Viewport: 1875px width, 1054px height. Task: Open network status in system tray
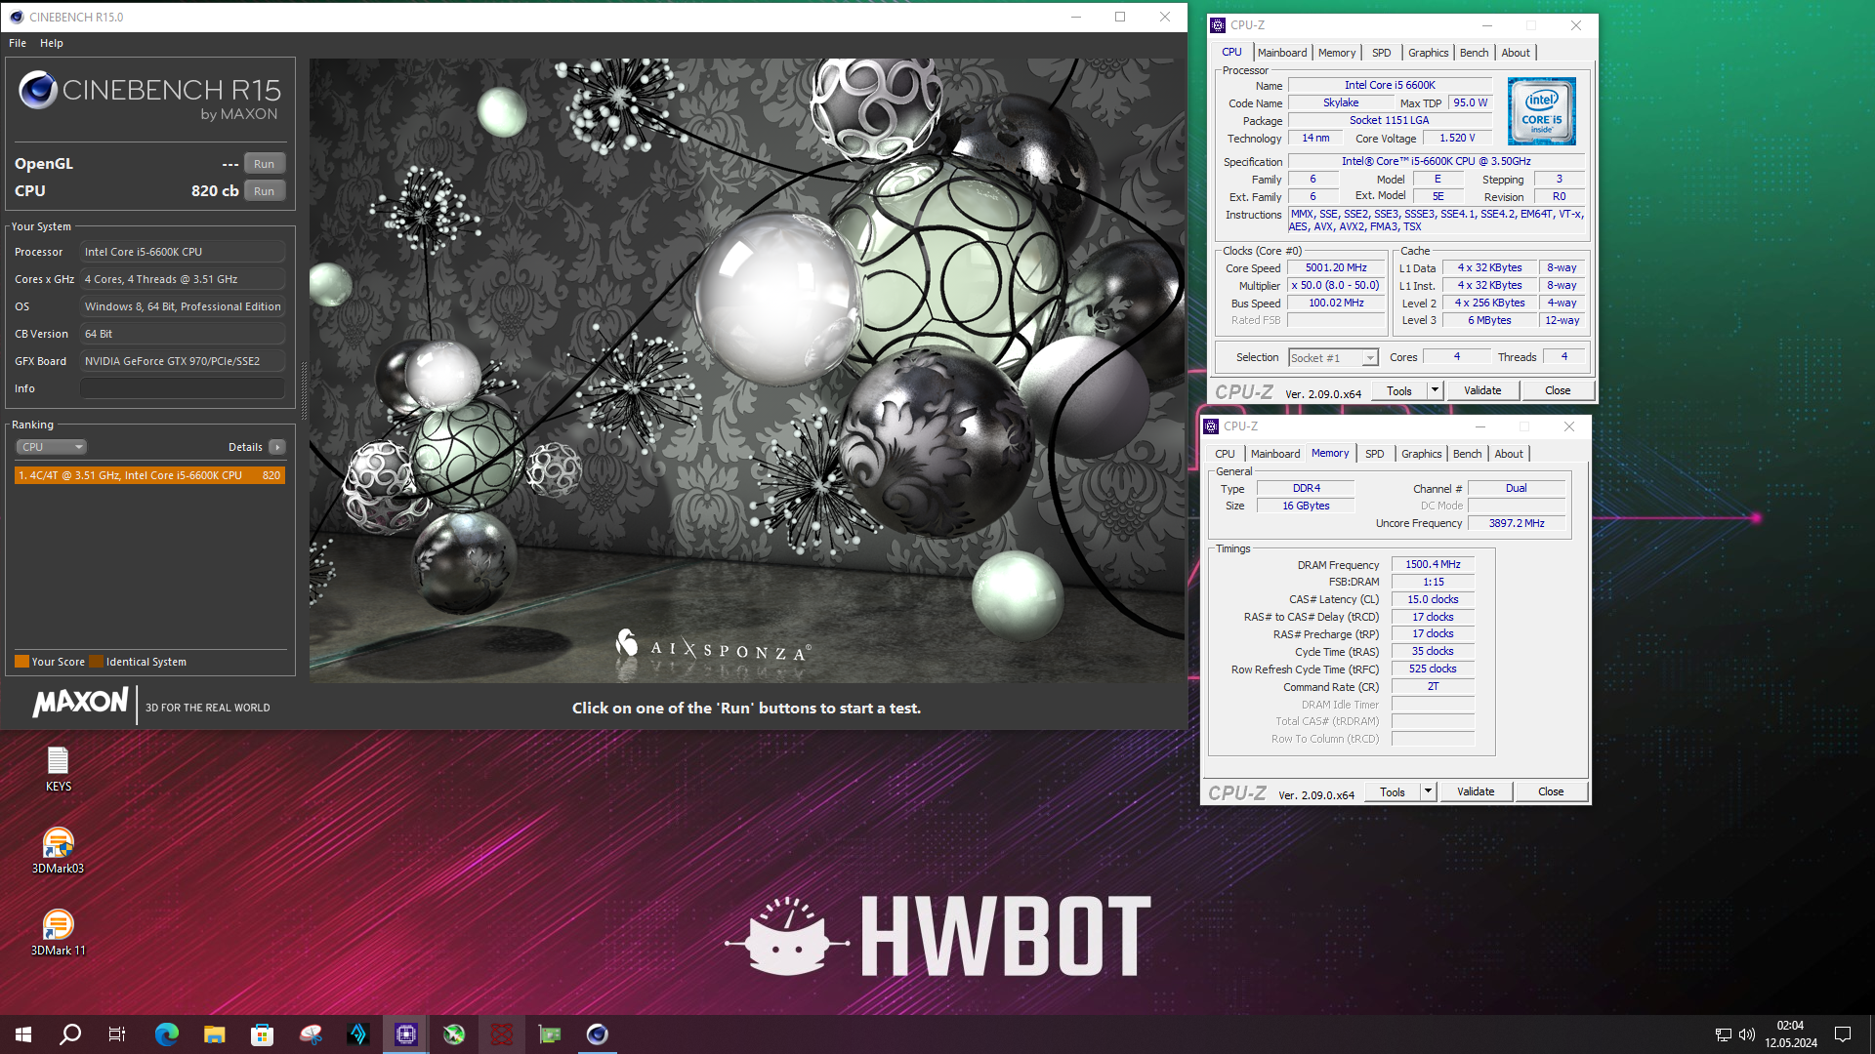(1724, 1034)
